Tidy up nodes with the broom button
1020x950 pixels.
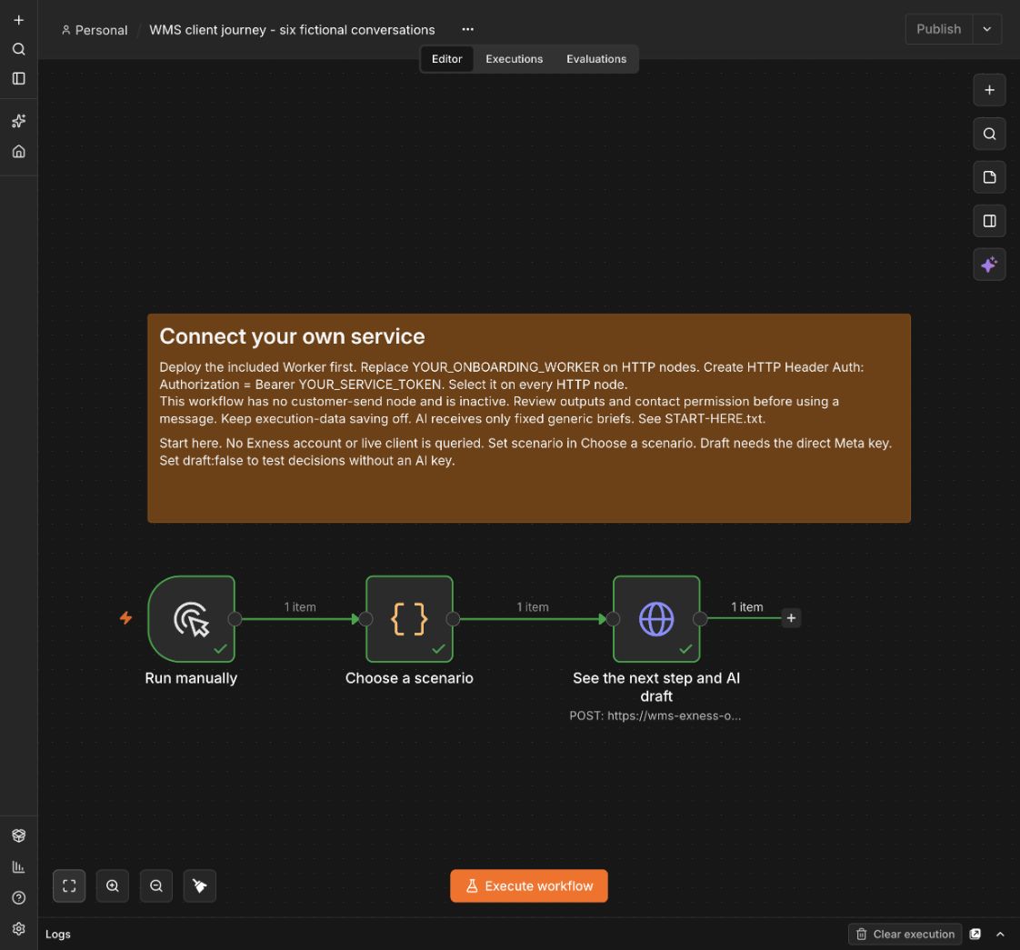click(x=200, y=885)
